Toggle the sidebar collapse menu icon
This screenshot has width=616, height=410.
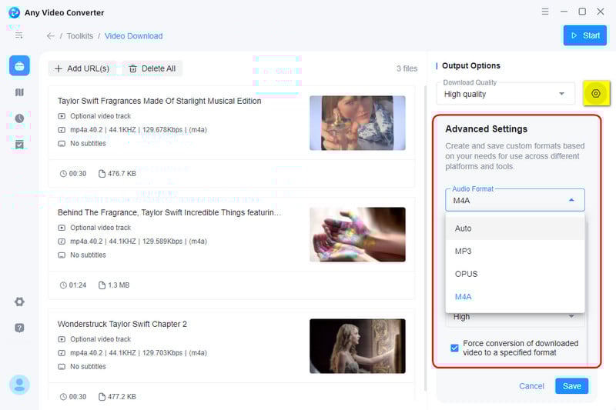coord(18,35)
